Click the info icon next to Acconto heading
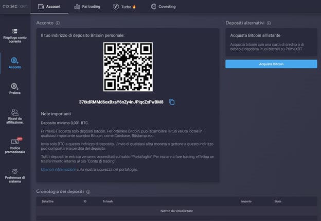The width and height of the screenshot is (321, 221). coord(58,23)
